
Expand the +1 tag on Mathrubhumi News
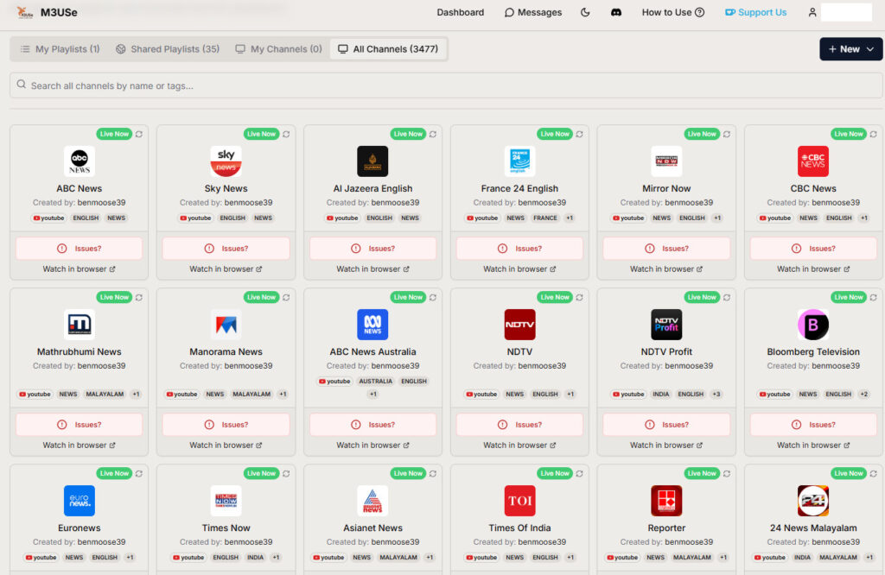[x=136, y=394]
